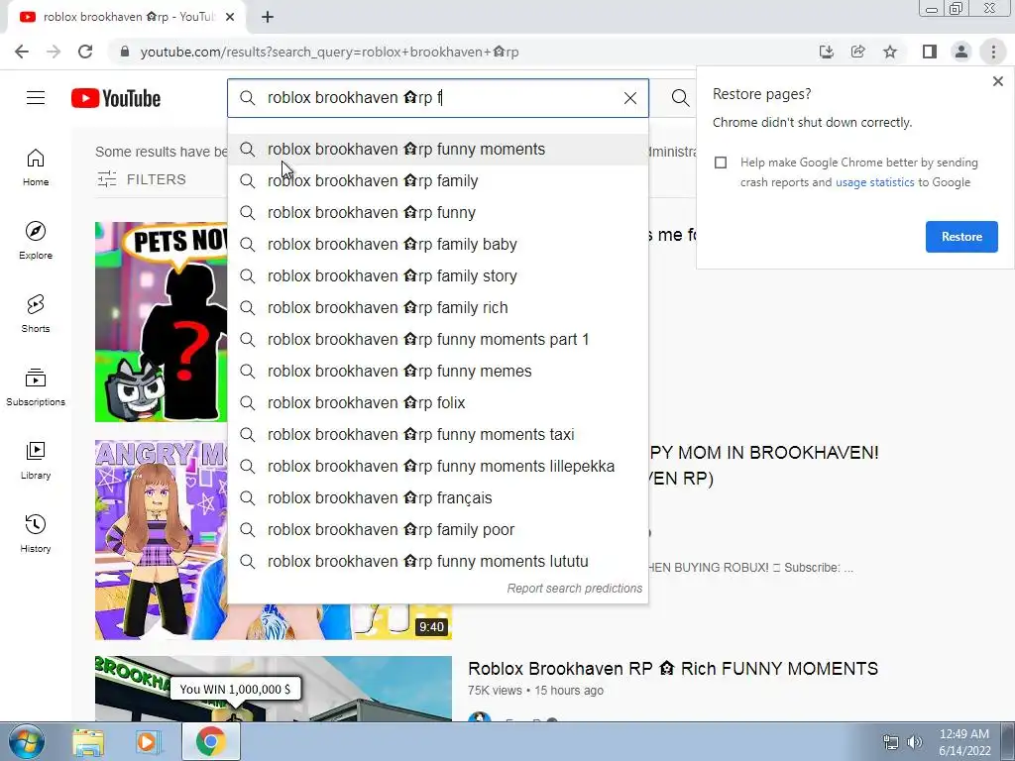The height and width of the screenshot is (761, 1015).
Task: Click the share page icon in address bar
Action: tap(858, 52)
